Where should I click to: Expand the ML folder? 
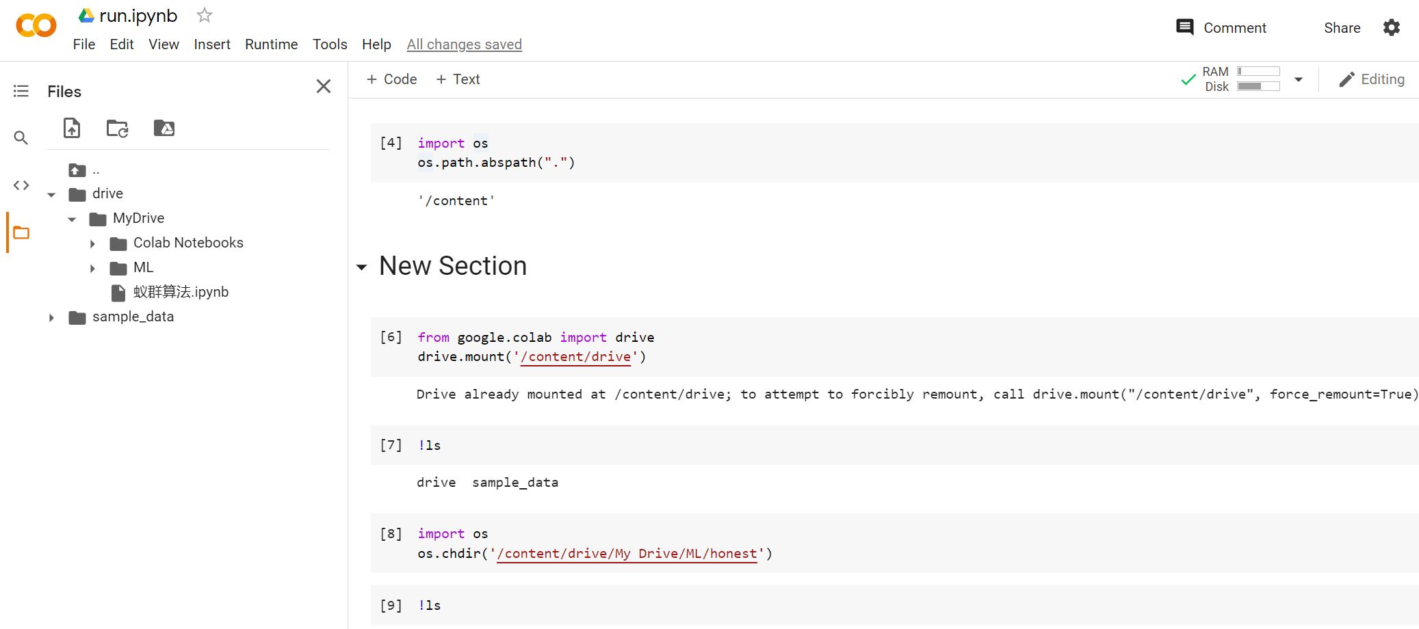tap(92, 268)
